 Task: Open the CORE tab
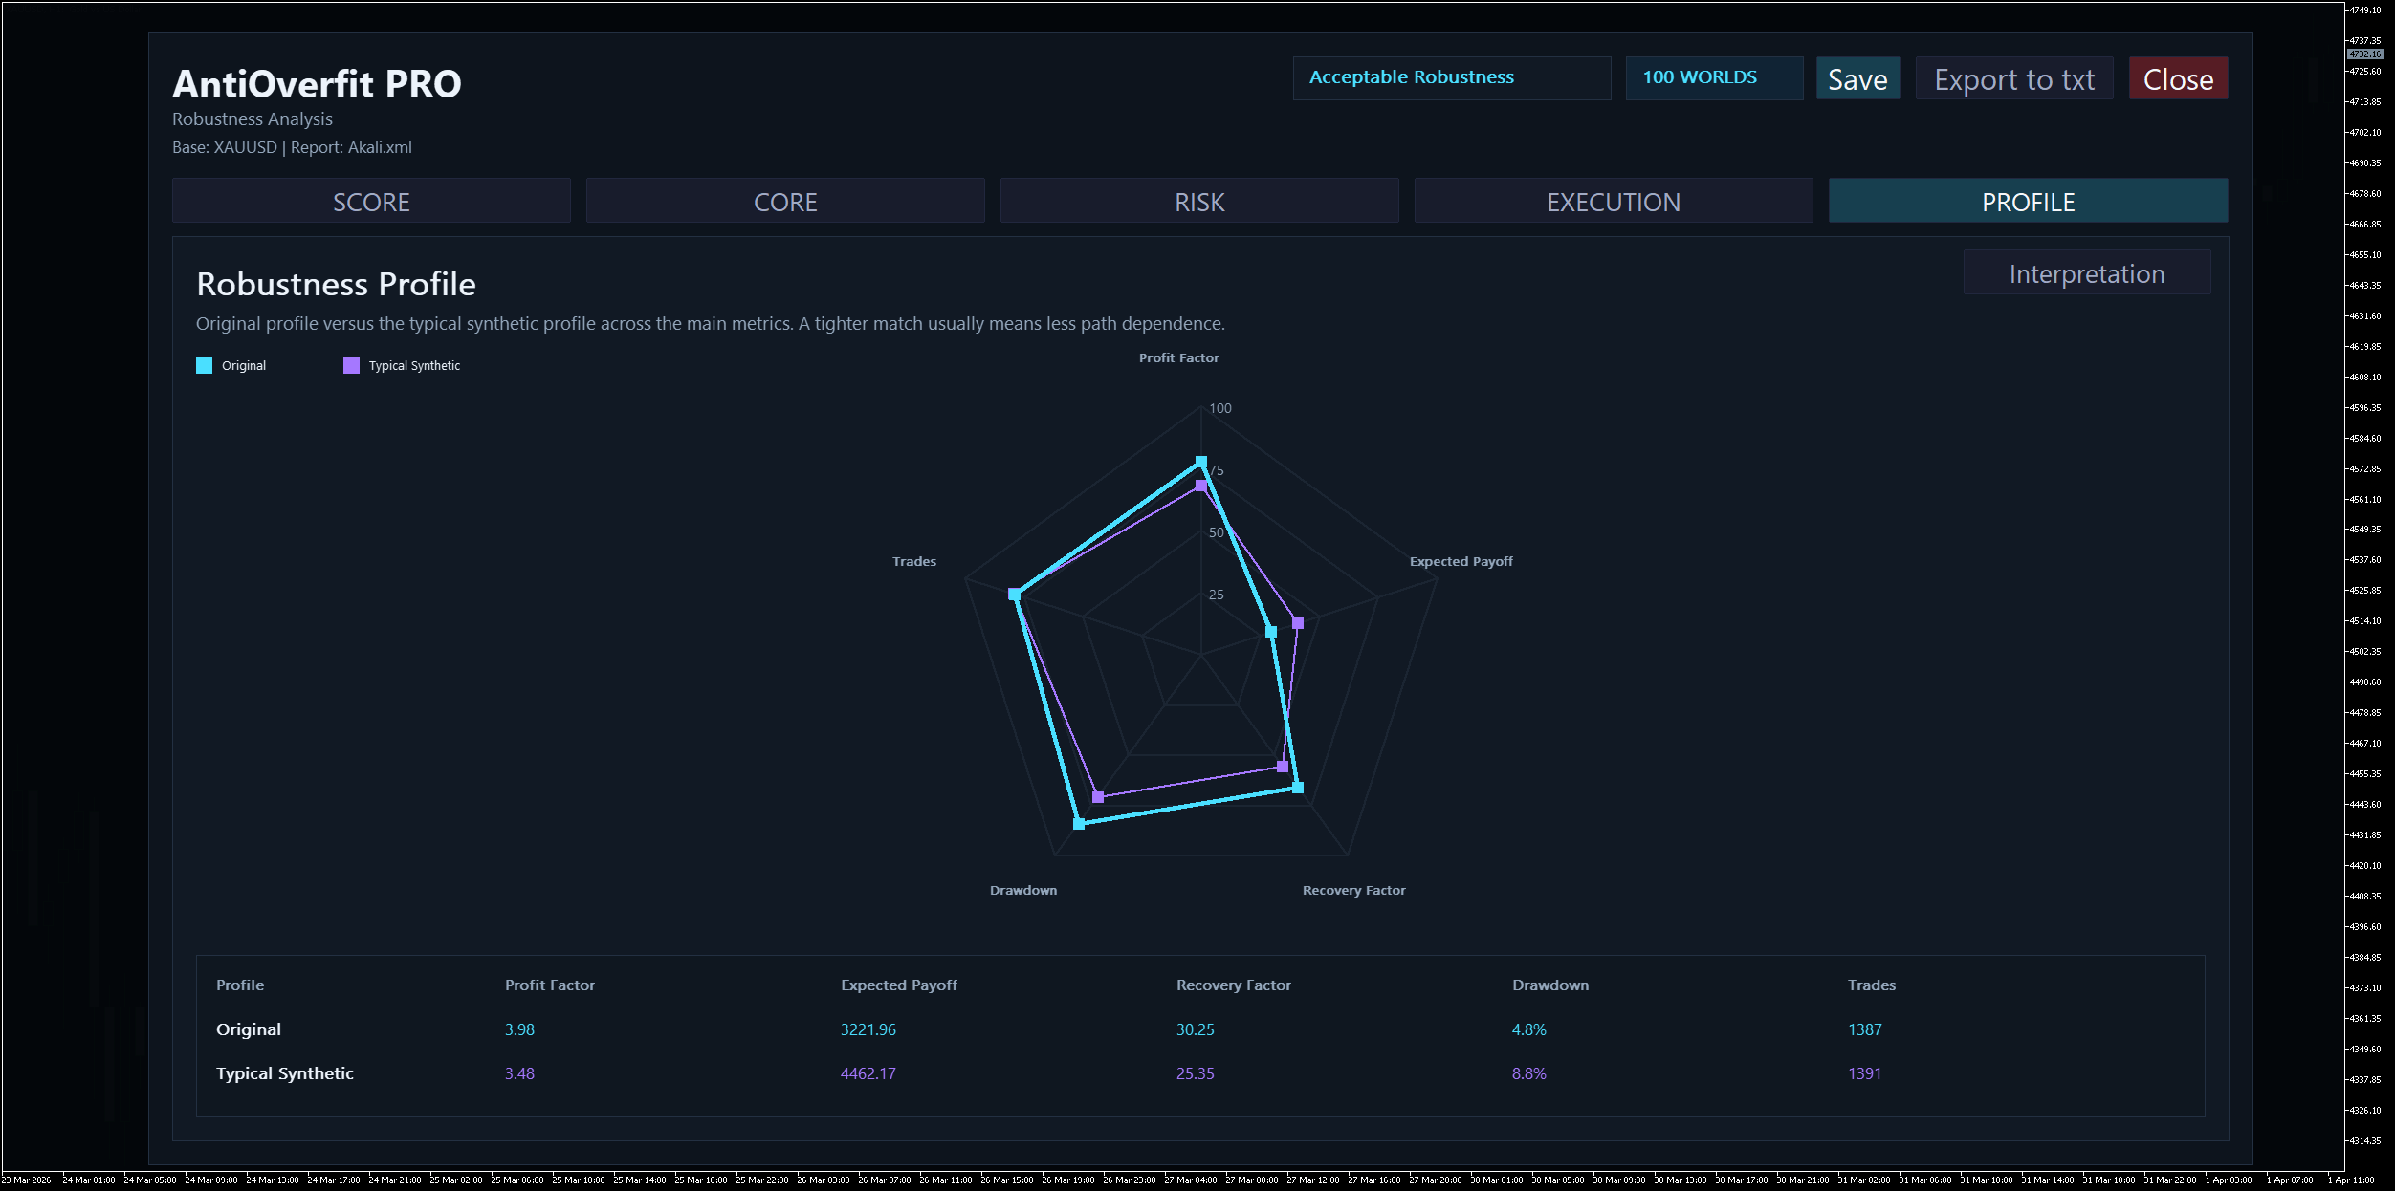785,202
